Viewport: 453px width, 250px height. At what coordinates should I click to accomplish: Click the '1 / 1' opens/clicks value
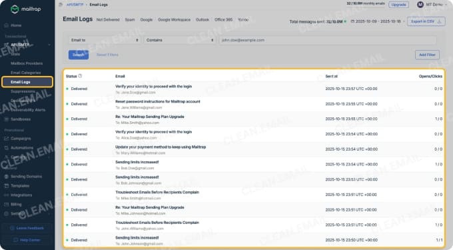tap(439, 240)
